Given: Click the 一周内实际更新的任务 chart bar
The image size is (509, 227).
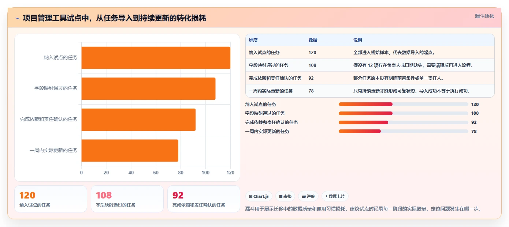Looking at the screenshot, I should coord(130,150).
